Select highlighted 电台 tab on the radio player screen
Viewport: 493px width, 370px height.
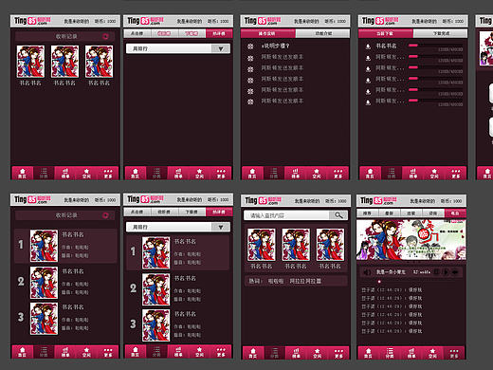[455, 213]
